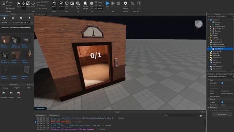
Task: Click the Paste icon in Clipboard
Action: pos(3,4)
